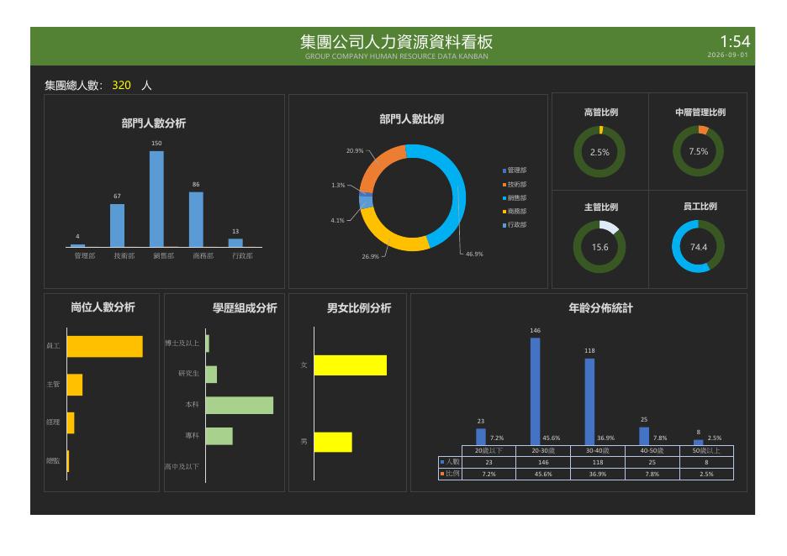This screenshot has width=787, height=556.
Task: Select the orange 員工 horizontal bar
Action: pyautogui.click(x=105, y=346)
